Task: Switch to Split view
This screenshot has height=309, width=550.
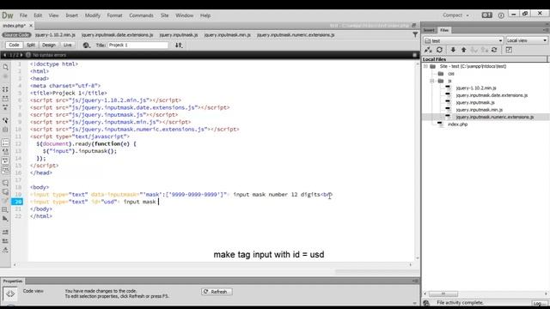Action: (x=31, y=45)
